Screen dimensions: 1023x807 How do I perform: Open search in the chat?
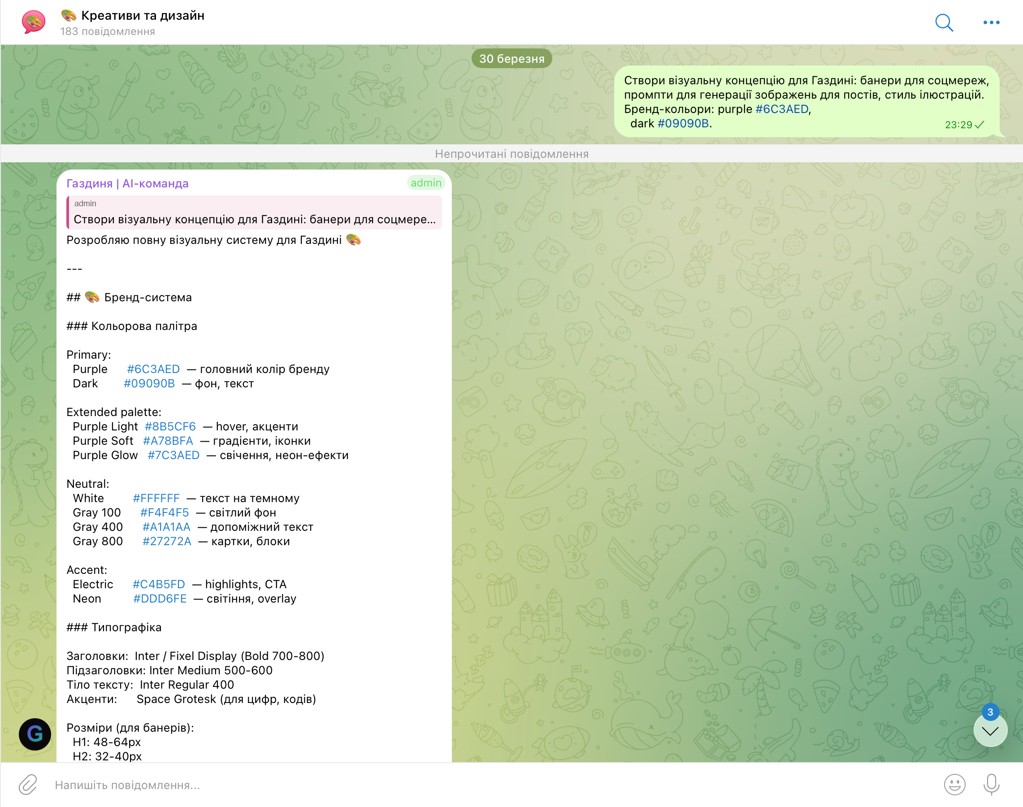click(944, 22)
